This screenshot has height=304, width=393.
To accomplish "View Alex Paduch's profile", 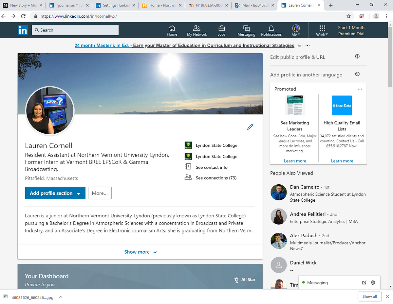I will (304, 235).
